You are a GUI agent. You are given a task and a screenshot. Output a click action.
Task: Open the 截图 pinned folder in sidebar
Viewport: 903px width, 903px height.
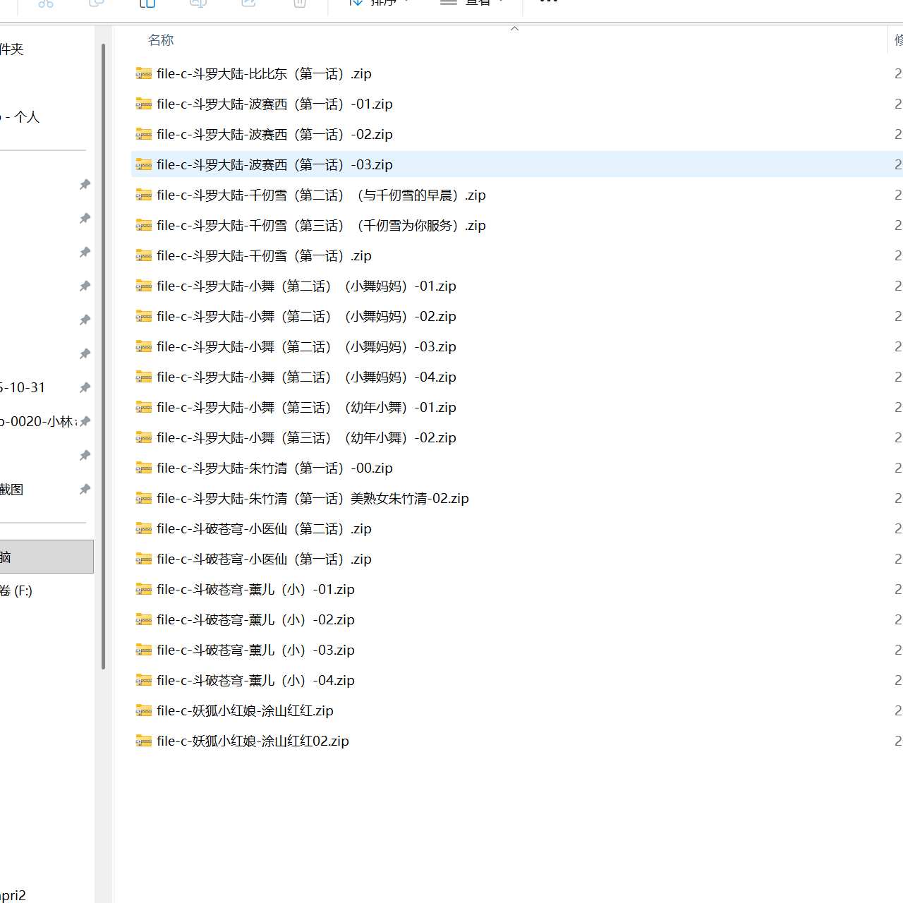click(x=11, y=489)
